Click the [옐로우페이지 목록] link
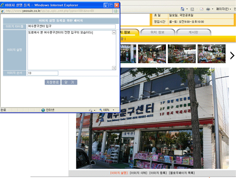The height and width of the screenshot is (178, 236). (182, 173)
